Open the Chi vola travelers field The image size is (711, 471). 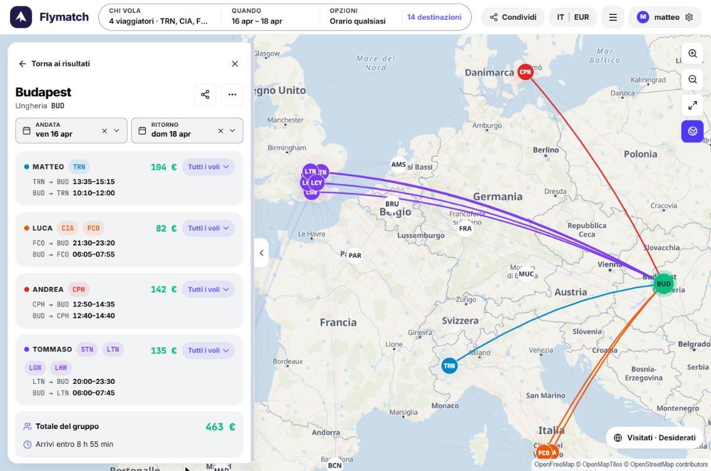(x=159, y=17)
